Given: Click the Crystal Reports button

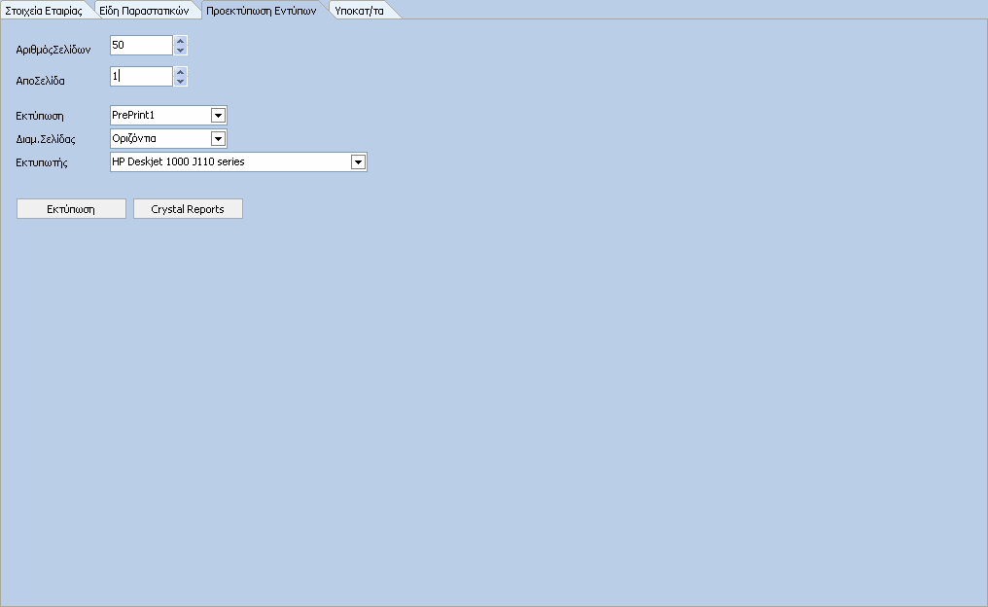Looking at the screenshot, I should coord(188,209).
